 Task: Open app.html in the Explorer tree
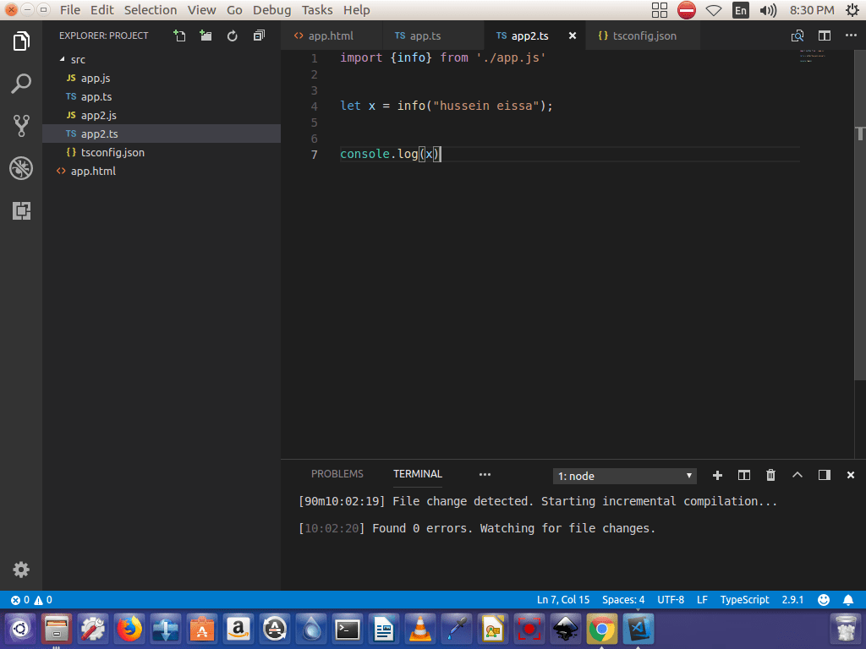pos(92,171)
